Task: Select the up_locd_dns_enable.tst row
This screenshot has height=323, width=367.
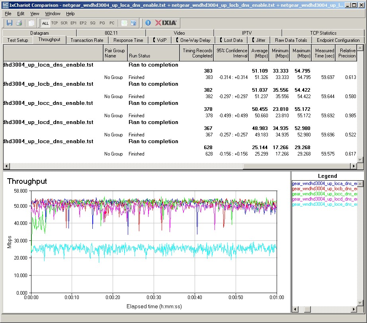Action: click(180, 122)
